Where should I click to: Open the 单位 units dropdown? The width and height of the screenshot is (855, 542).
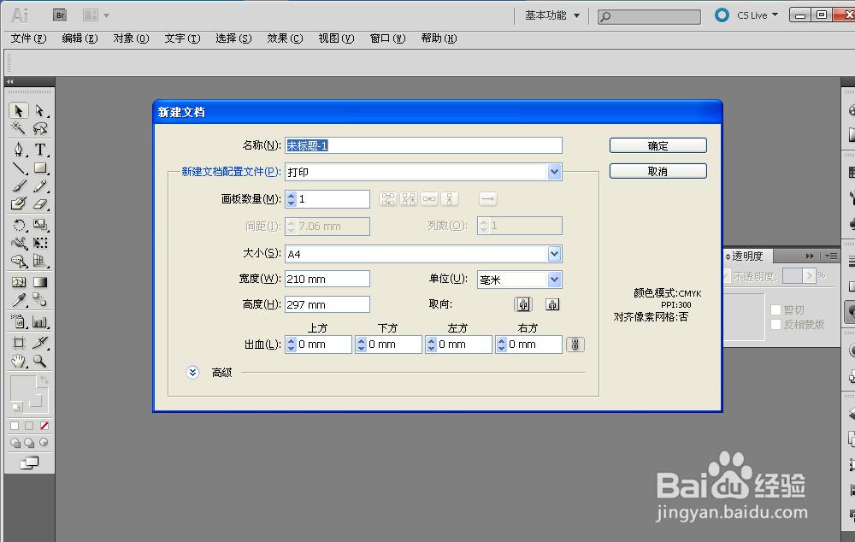554,280
